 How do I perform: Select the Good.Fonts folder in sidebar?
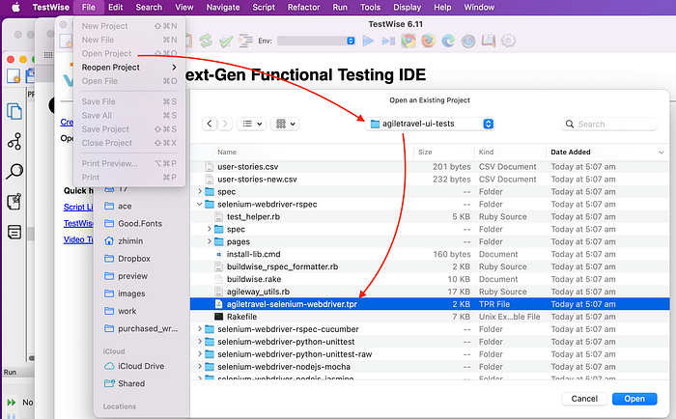140,223
